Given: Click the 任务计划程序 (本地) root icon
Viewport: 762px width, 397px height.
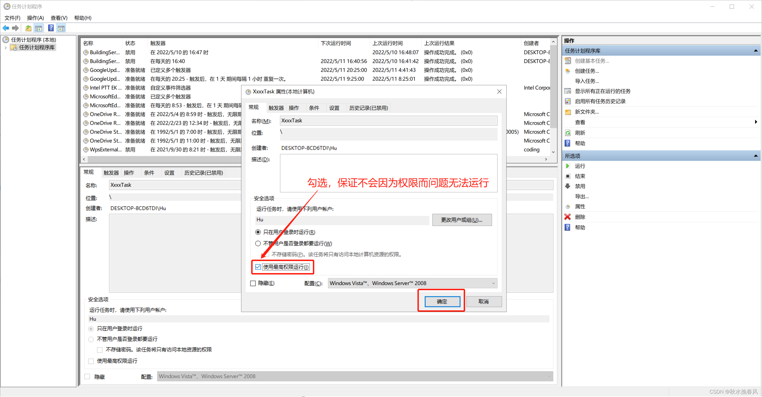Looking at the screenshot, I should click(6, 40).
